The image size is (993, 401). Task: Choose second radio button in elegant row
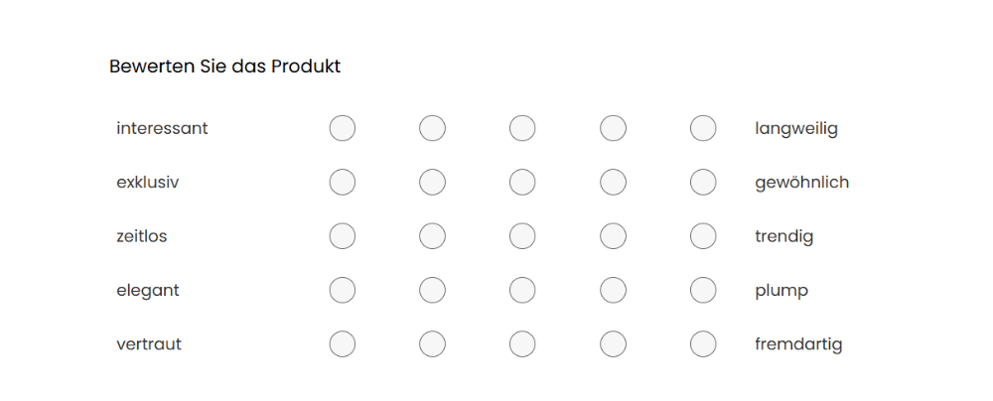432,291
